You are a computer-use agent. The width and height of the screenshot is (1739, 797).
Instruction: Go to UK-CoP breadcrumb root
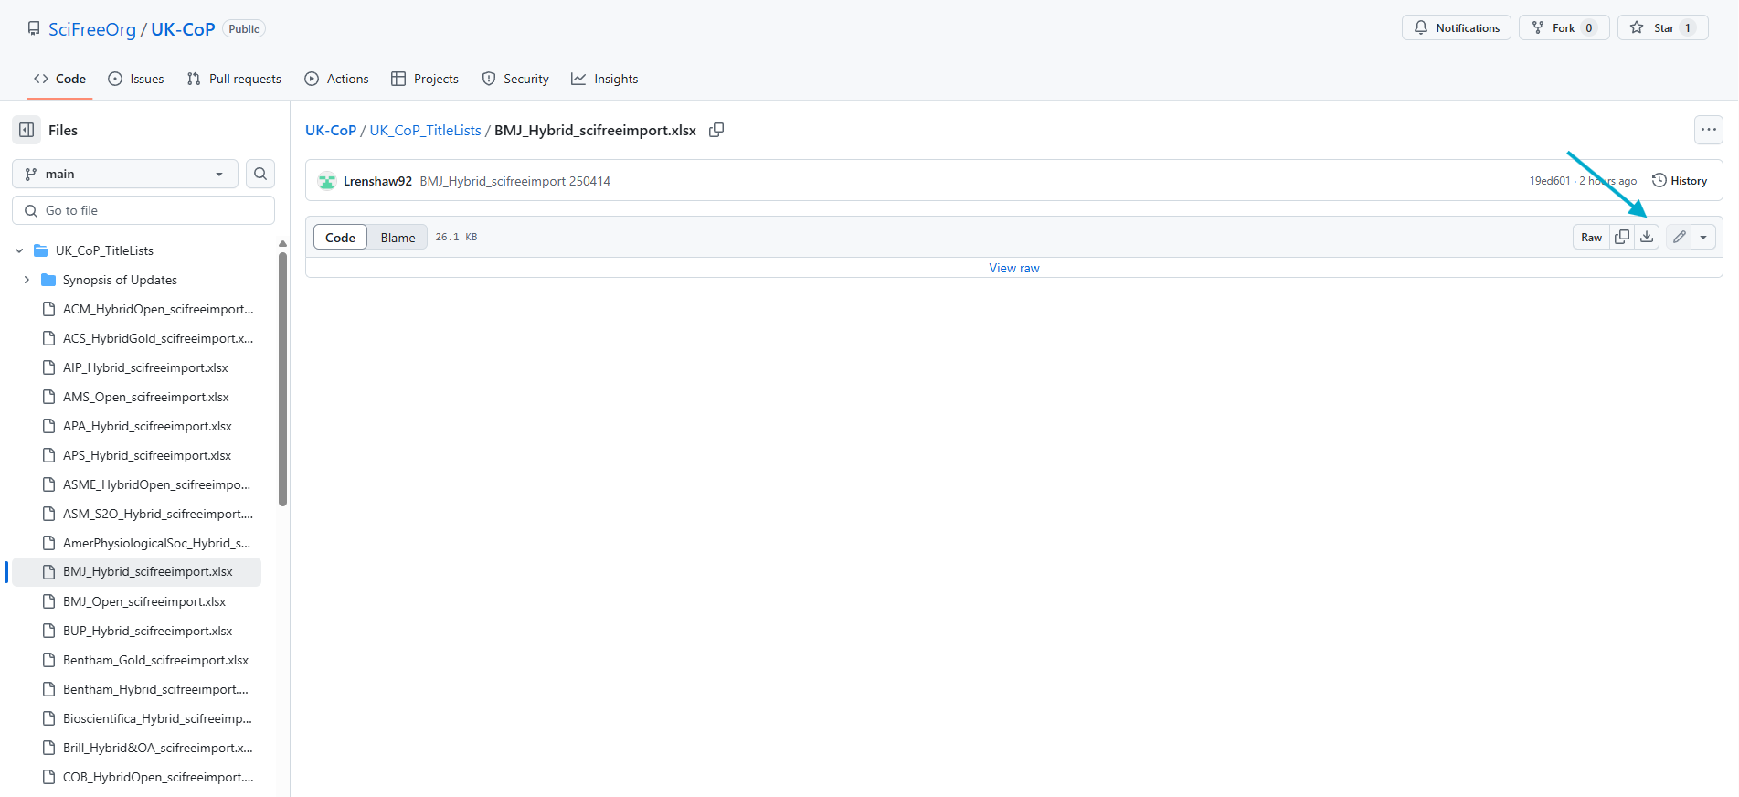pyautogui.click(x=331, y=130)
